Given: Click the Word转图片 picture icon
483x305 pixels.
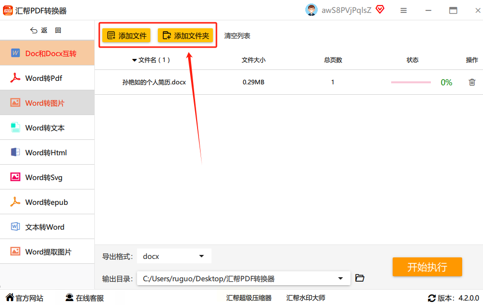Looking at the screenshot, I should [x=15, y=103].
